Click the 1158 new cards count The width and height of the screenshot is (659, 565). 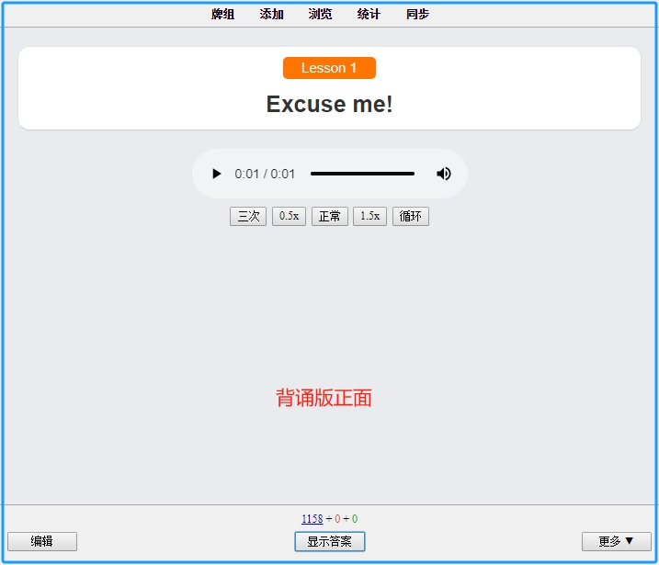click(312, 519)
